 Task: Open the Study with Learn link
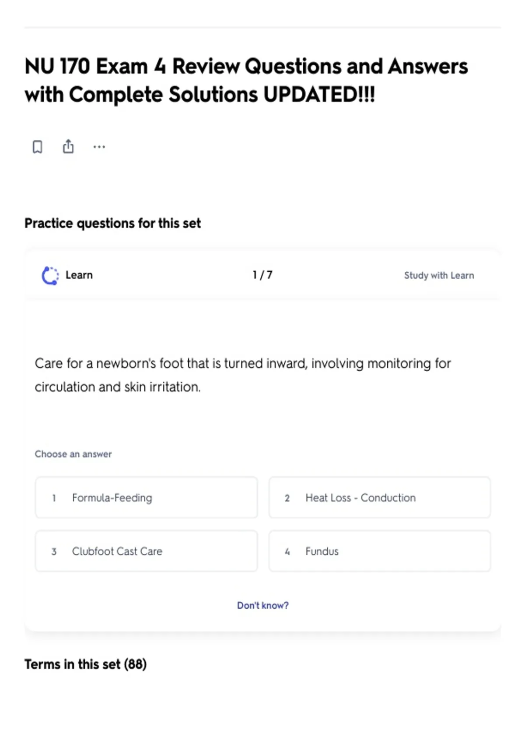pos(439,276)
